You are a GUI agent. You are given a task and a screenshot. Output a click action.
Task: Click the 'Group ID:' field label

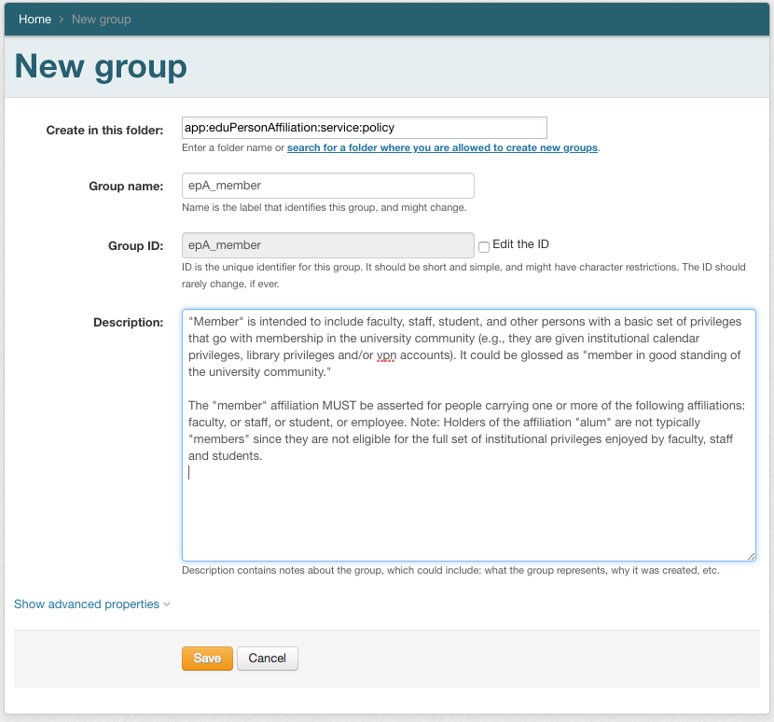point(135,246)
